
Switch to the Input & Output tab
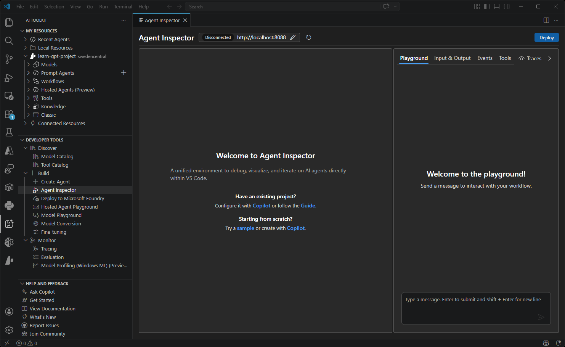click(x=453, y=58)
